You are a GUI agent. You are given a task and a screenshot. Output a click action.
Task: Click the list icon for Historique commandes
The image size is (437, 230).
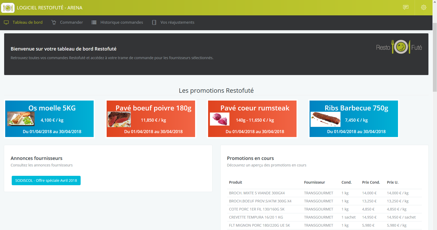coord(94,22)
